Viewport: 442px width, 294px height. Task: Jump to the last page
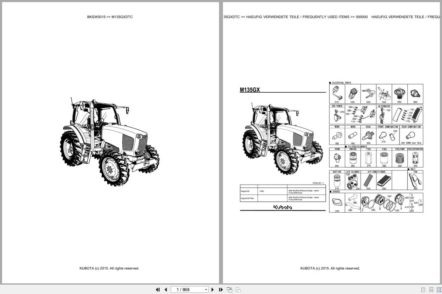tap(221, 290)
